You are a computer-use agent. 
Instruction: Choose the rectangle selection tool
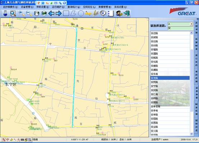click(66, 13)
